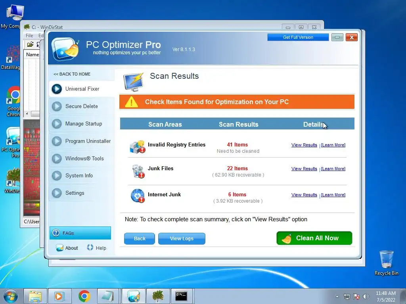Open Universal Fixer from the sidebar
The height and width of the screenshot is (304, 406).
pos(82,89)
